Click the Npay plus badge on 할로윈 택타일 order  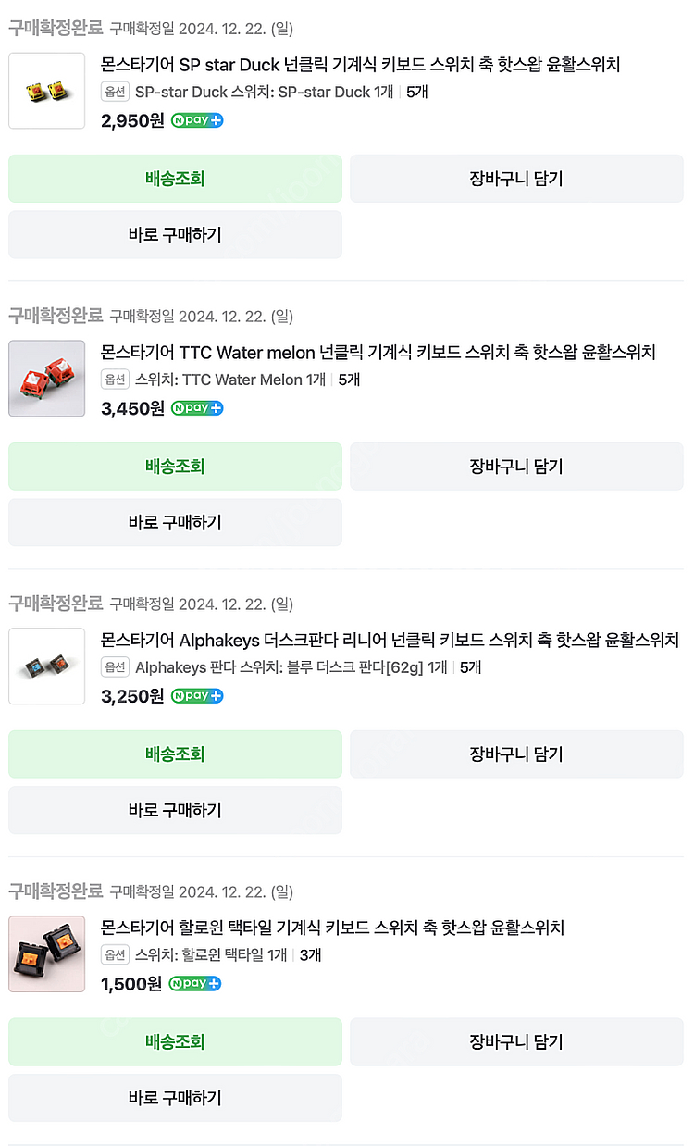195,984
